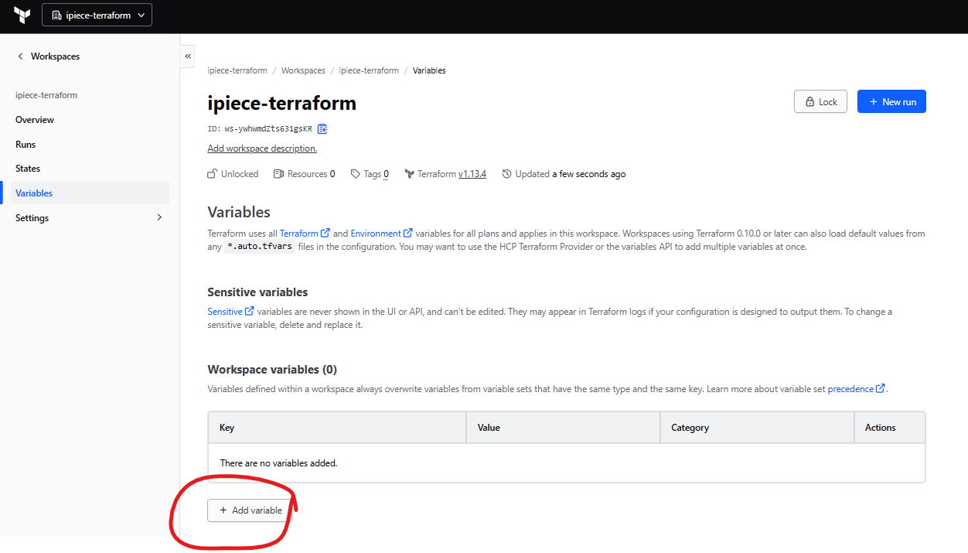Click the Resources 0 count

(x=305, y=174)
